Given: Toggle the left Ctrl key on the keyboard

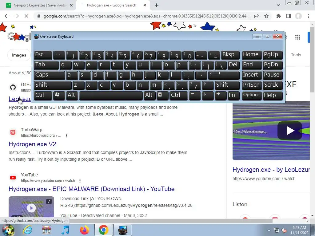Looking at the screenshot, I should click(43, 96).
